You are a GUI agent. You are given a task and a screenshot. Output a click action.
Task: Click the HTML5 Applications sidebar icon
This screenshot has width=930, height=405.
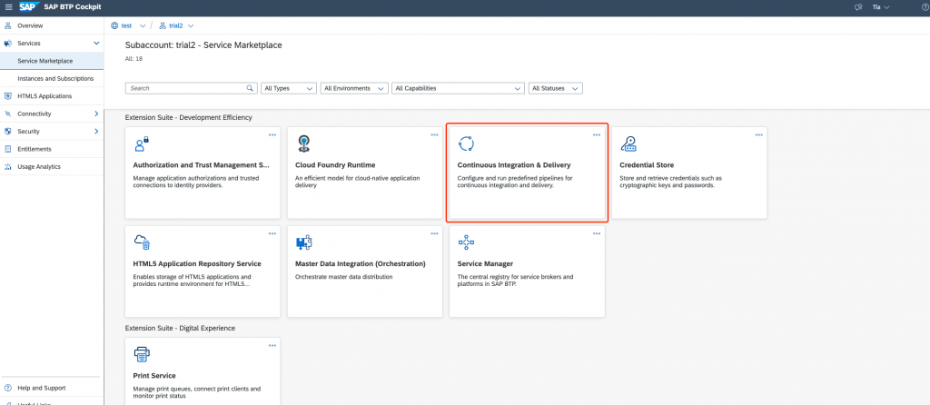7,96
